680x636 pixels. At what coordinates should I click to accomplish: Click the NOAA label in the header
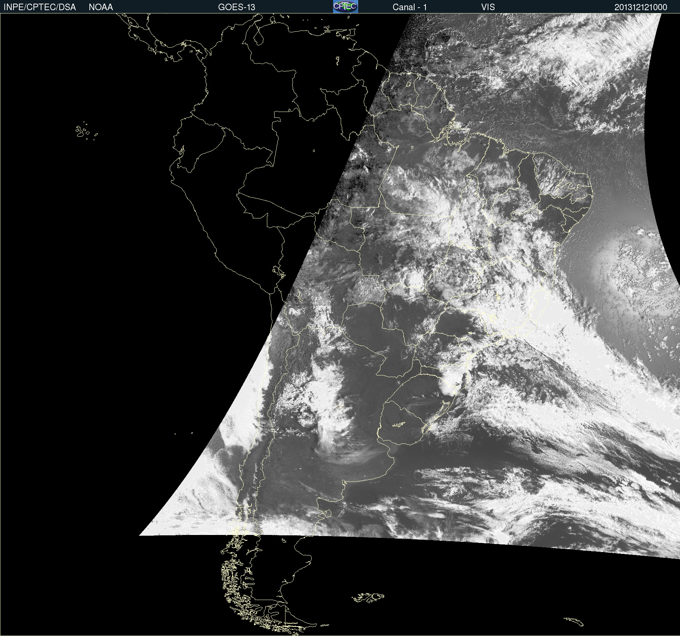(101, 7)
